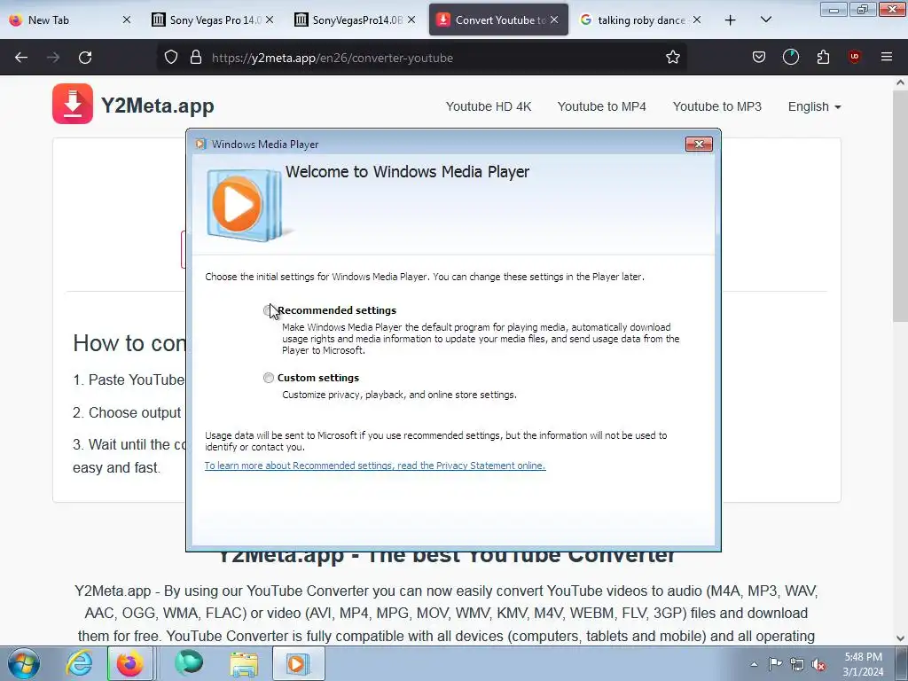Open the 5:48 PM clock and date
908x681 pixels.
tap(863, 664)
